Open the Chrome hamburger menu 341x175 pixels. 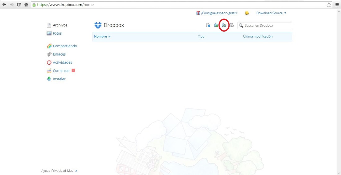pos(337,5)
